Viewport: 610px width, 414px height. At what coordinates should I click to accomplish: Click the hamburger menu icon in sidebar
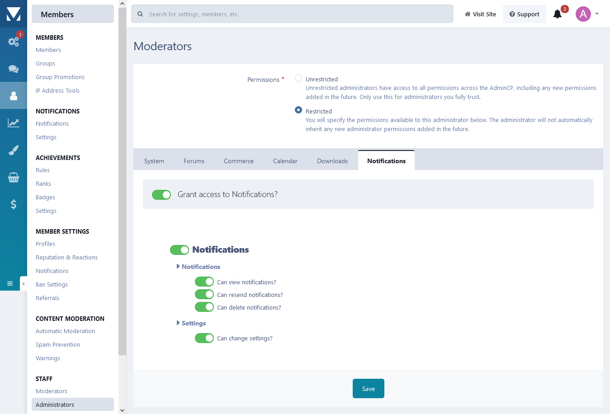10,283
